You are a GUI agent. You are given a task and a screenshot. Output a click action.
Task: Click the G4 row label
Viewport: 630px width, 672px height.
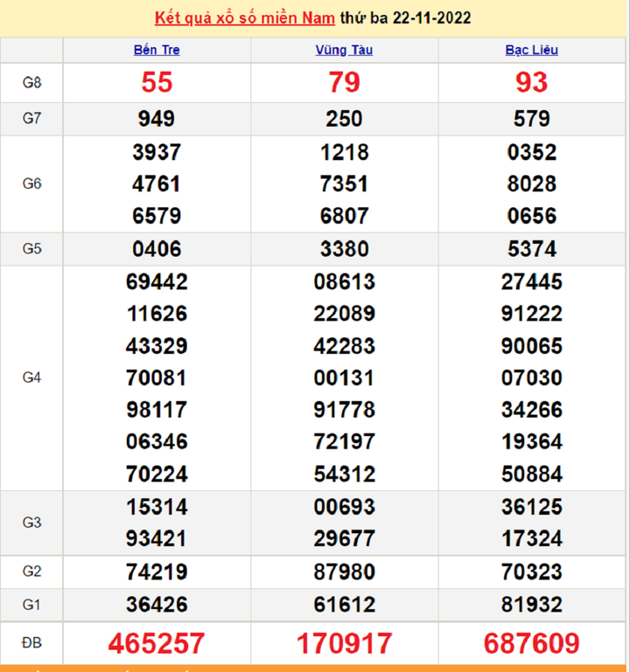(x=31, y=378)
